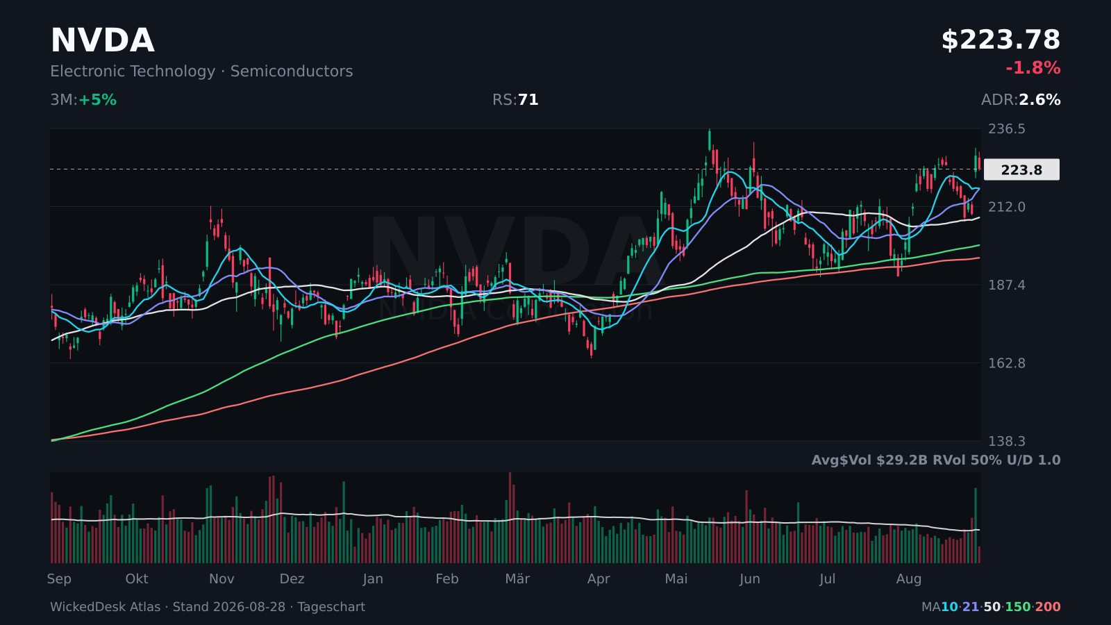Click the Okt month label on time axis

(137, 579)
